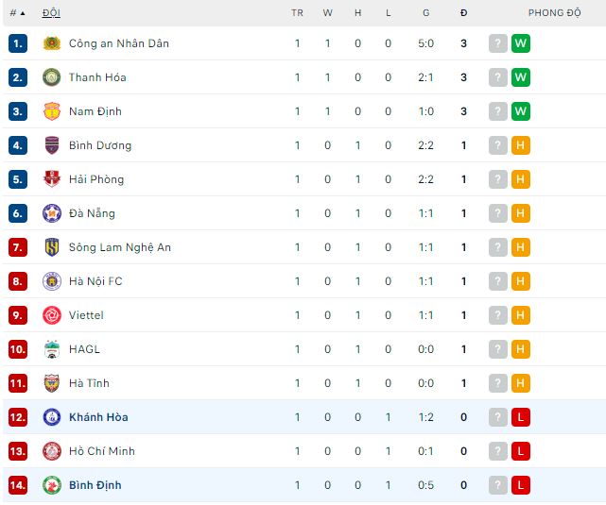The width and height of the screenshot is (606, 505).
Task: Click rank badge 14 for Bình Định
Action: pyautogui.click(x=18, y=485)
